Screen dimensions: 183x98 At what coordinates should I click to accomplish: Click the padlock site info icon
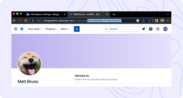click(x=33, y=21)
